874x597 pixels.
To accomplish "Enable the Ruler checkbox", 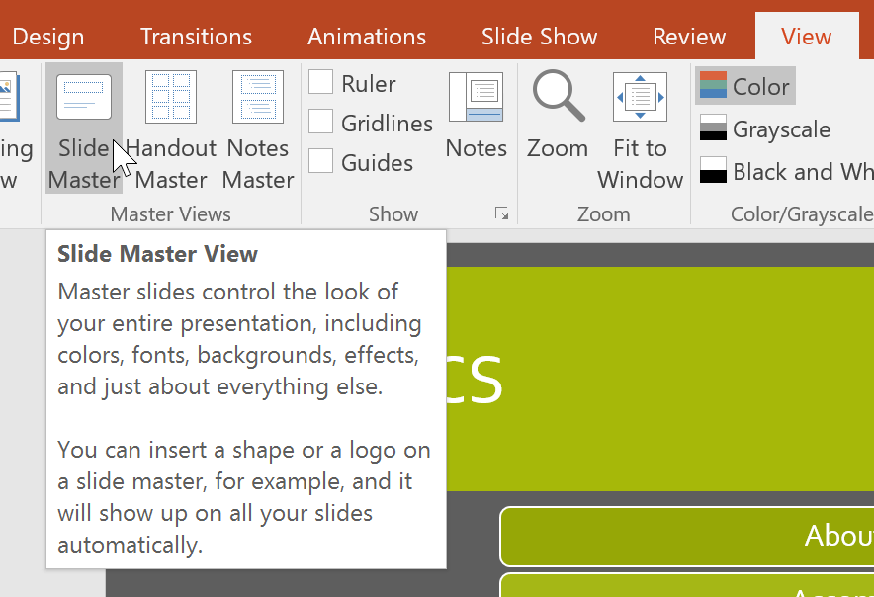I will pos(321,83).
